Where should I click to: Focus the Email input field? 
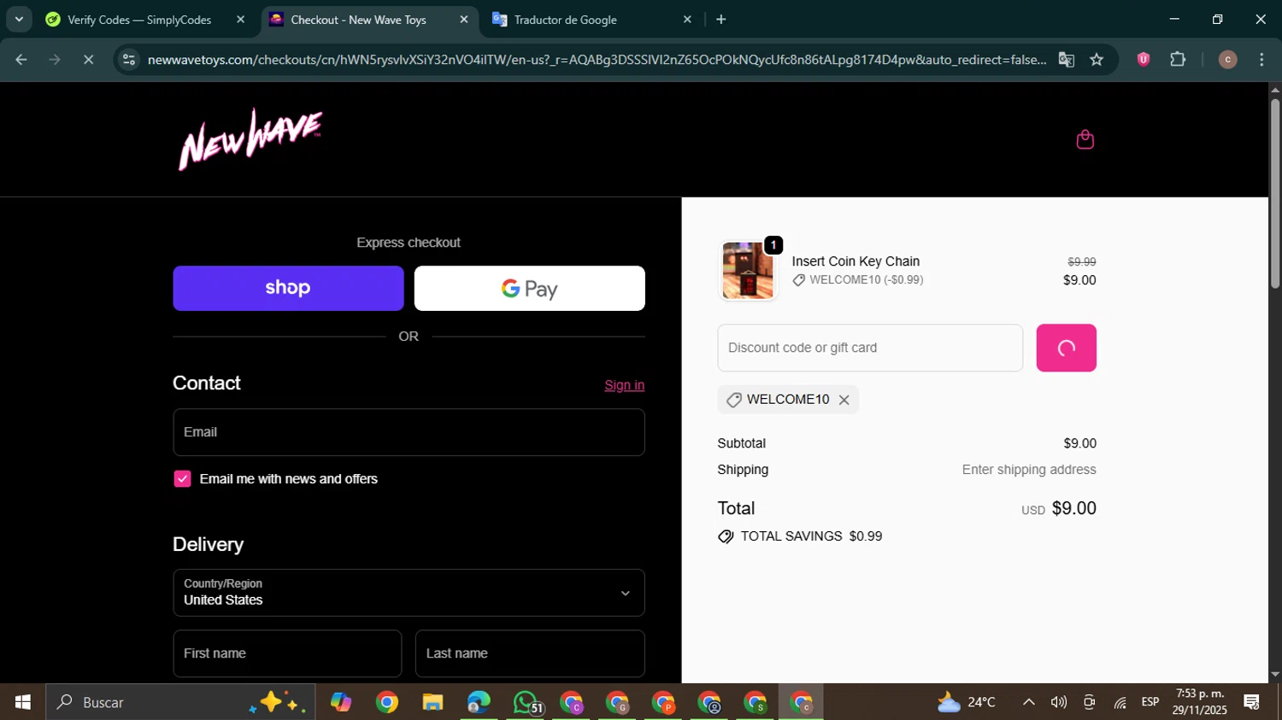click(x=409, y=432)
